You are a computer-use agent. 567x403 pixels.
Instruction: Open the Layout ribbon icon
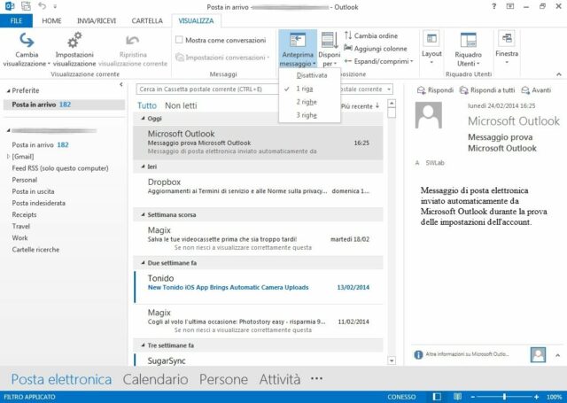click(x=431, y=41)
